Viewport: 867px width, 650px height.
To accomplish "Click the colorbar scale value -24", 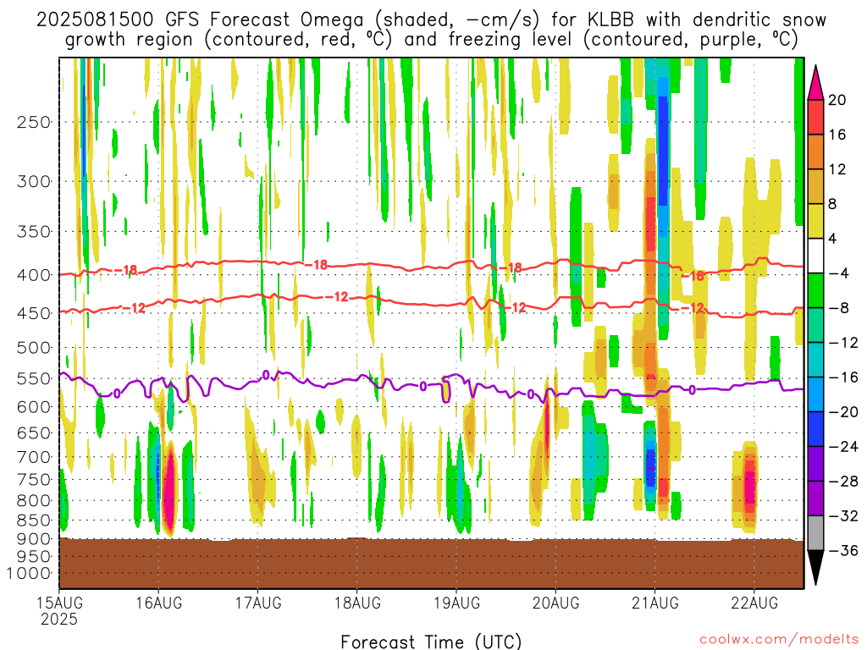I will click(843, 447).
